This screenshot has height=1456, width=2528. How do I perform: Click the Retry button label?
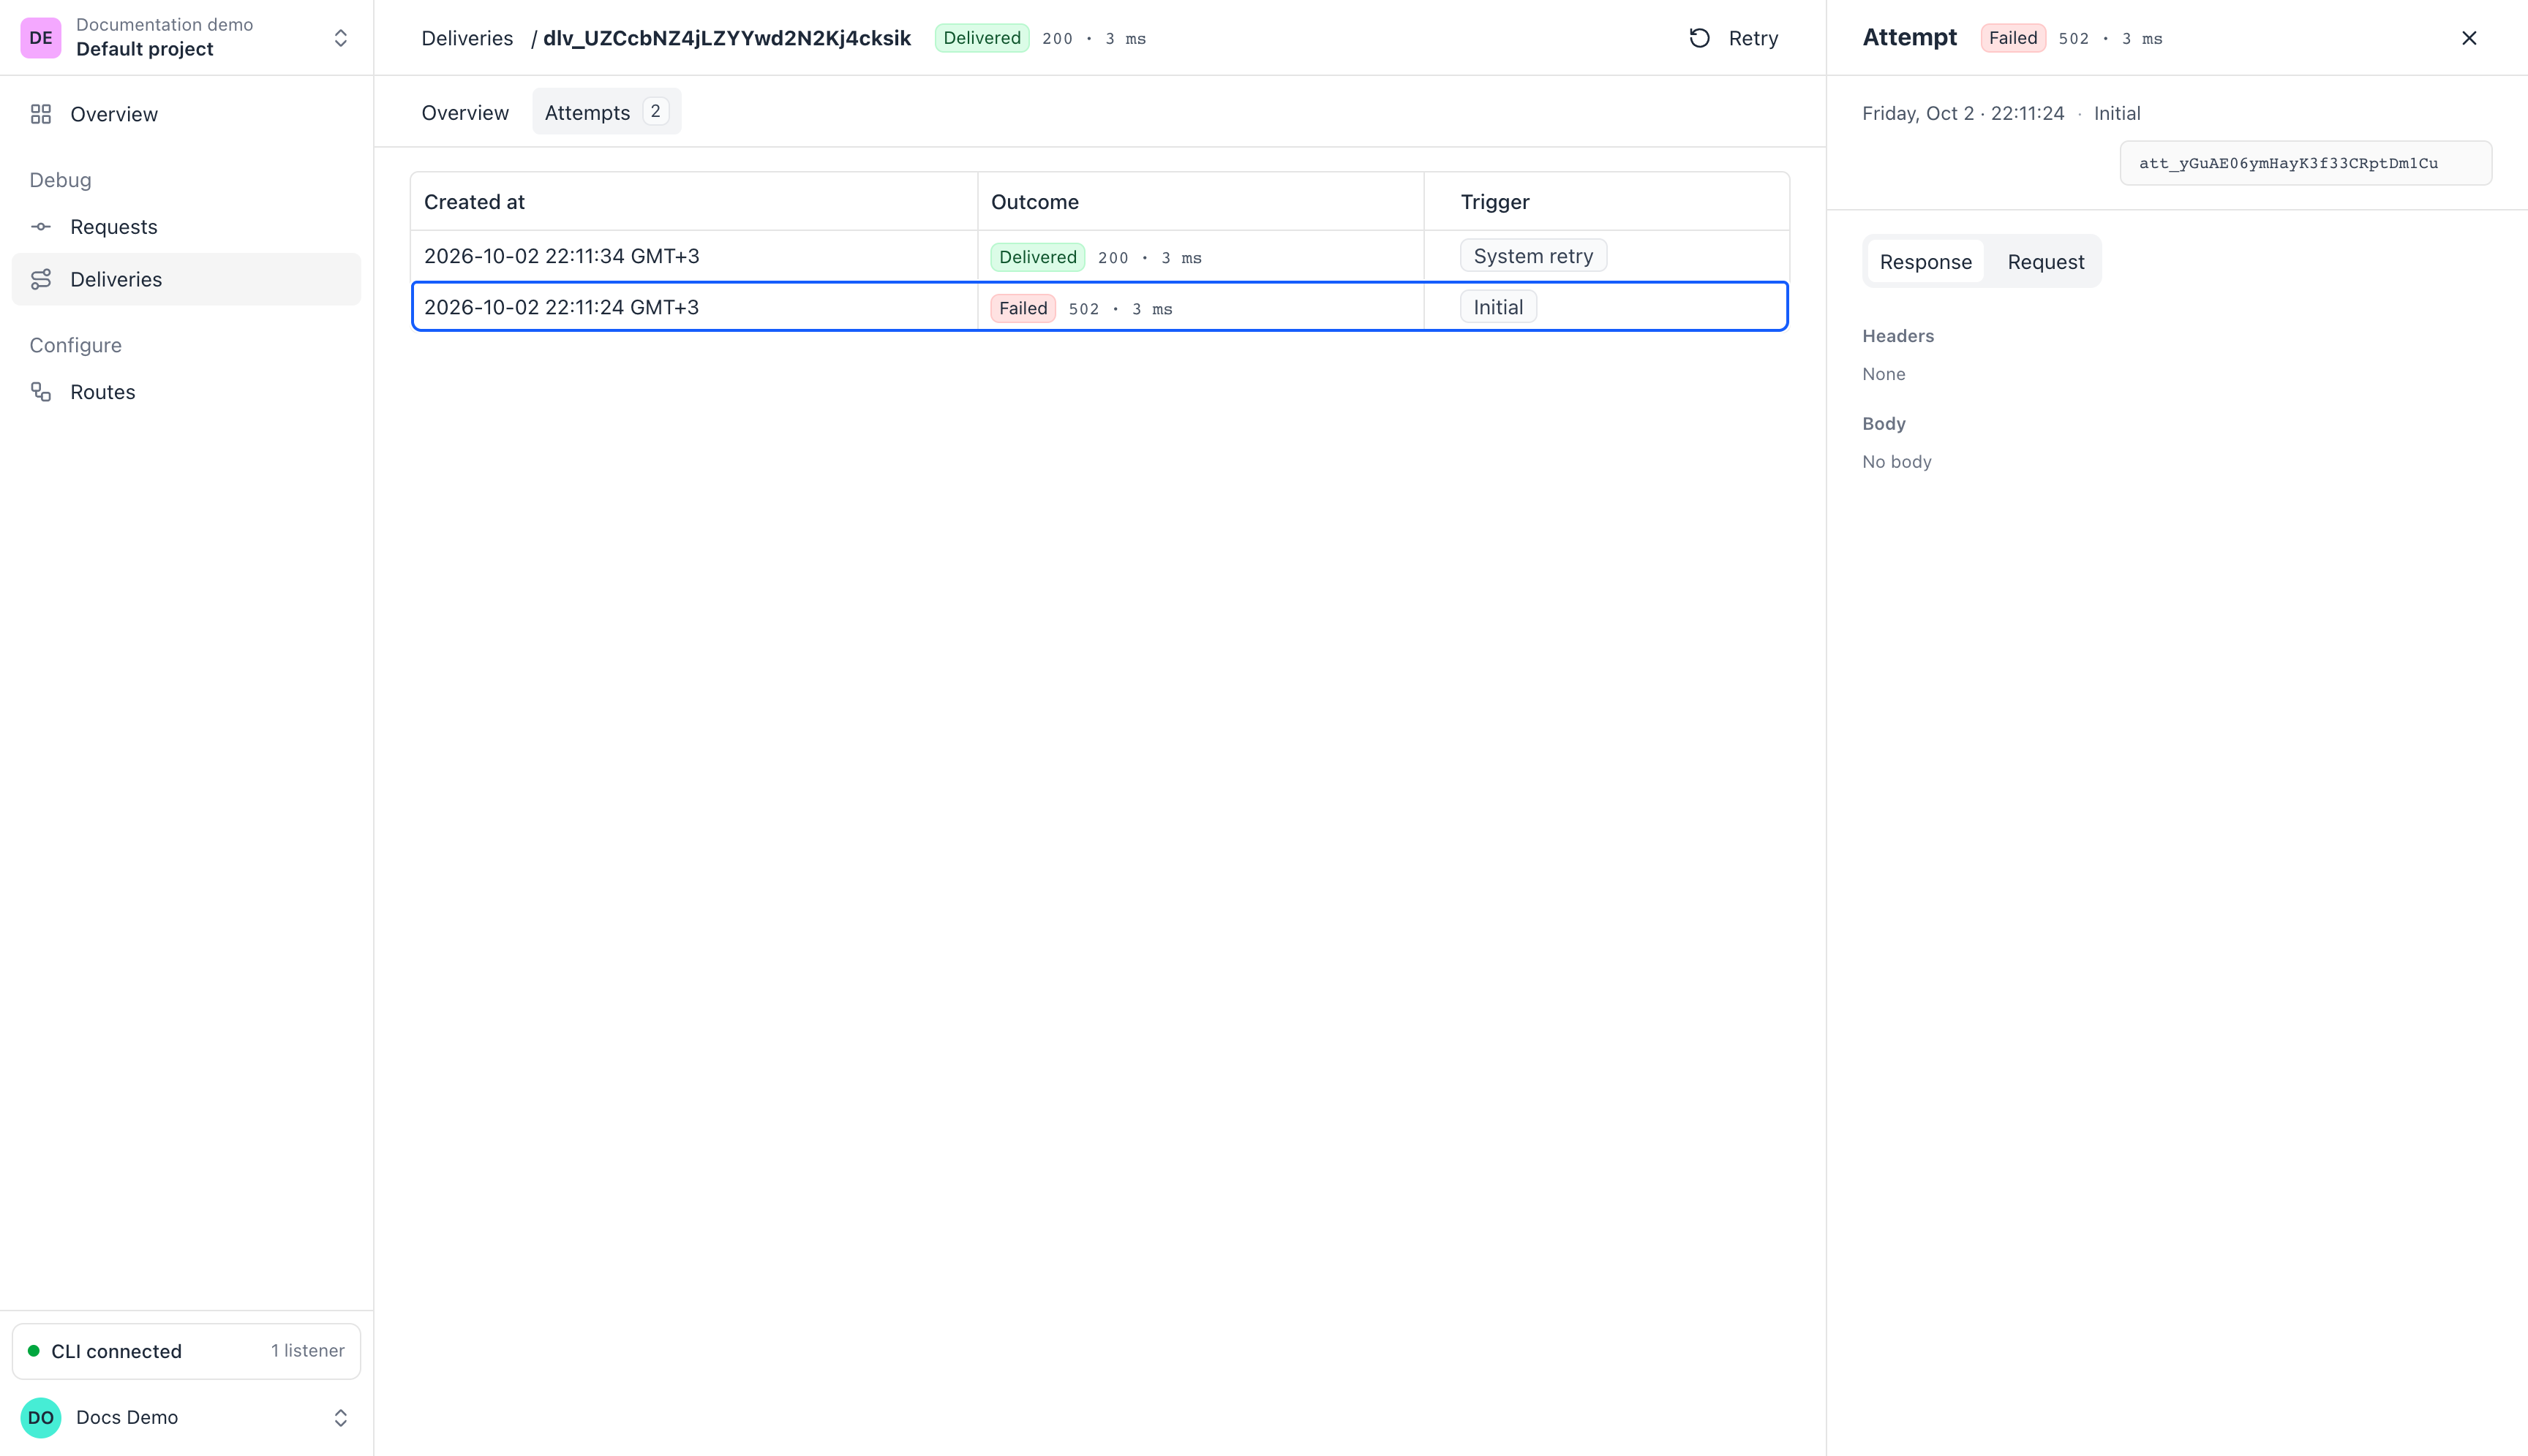click(x=1753, y=38)
